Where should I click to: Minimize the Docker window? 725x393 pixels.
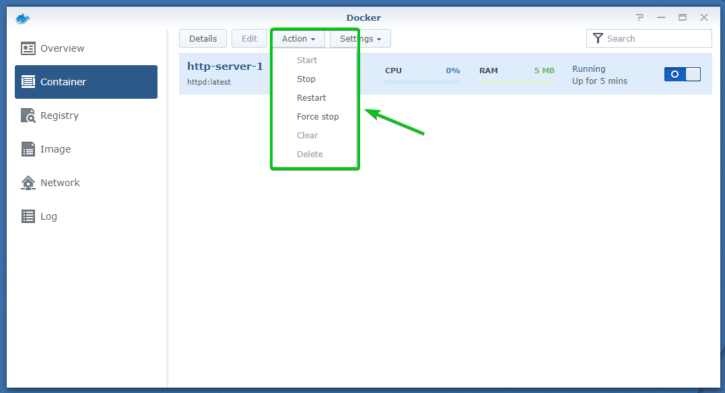click(661, 17)
